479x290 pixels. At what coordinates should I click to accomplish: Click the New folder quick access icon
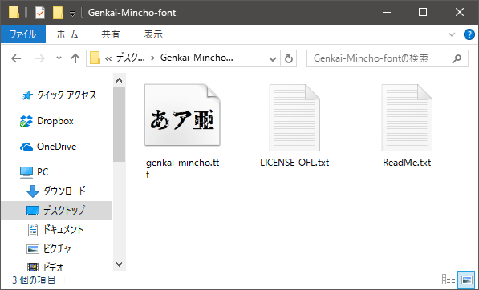(58, 13)
